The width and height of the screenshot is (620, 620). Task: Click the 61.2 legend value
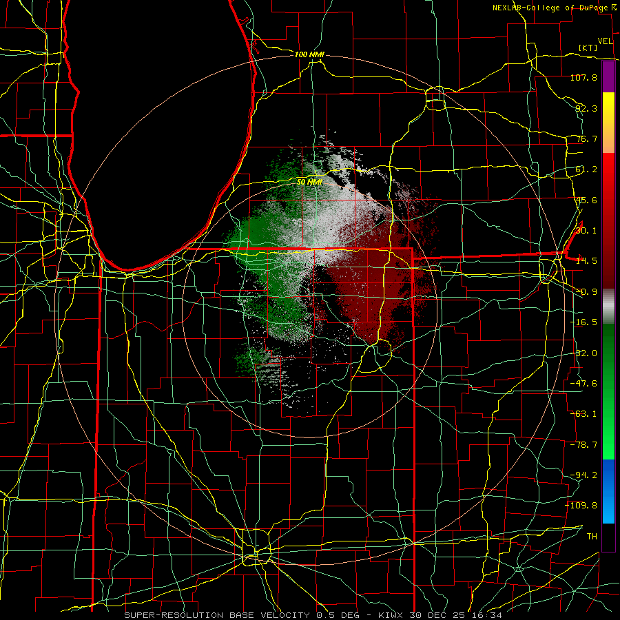(586, 169)
